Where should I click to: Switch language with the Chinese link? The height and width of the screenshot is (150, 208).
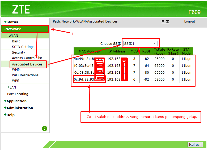point(165,21)
